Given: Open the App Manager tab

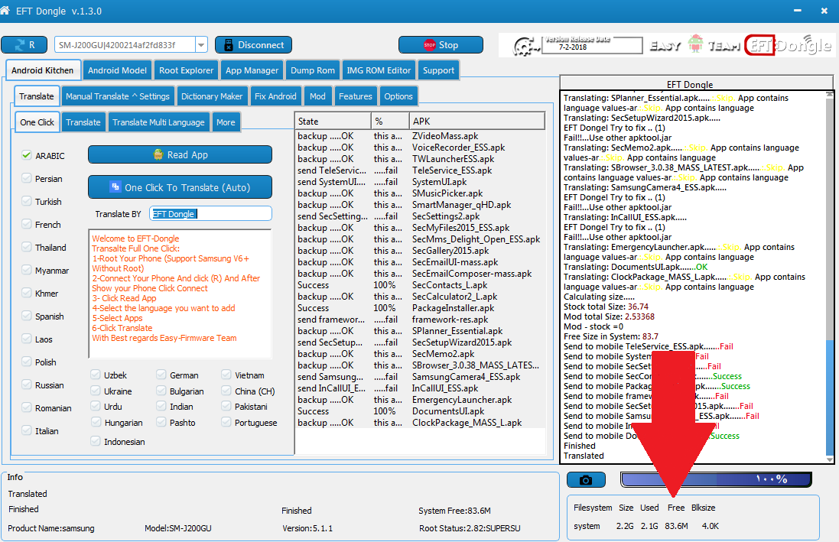Looking at the screenshot, I should click(252, 70).
